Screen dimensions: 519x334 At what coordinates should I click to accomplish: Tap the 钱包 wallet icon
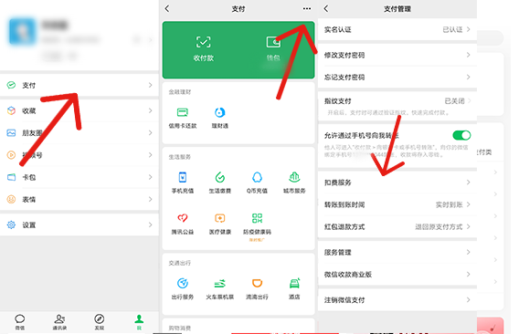click(x=273, y=42)
